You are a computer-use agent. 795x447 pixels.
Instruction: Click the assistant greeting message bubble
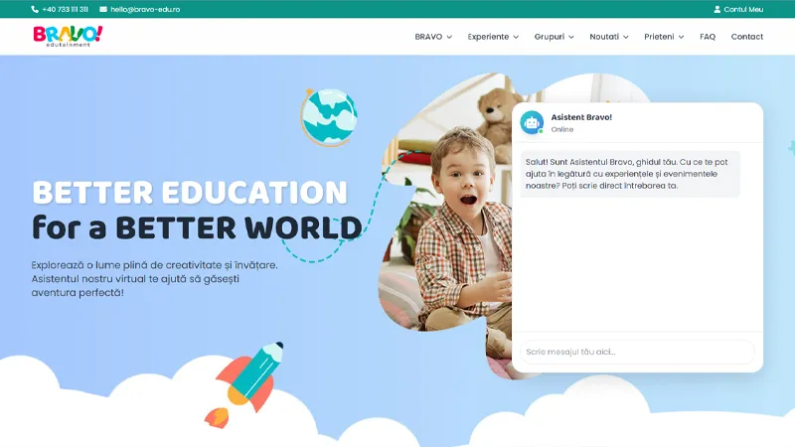(x=630, y=174)
